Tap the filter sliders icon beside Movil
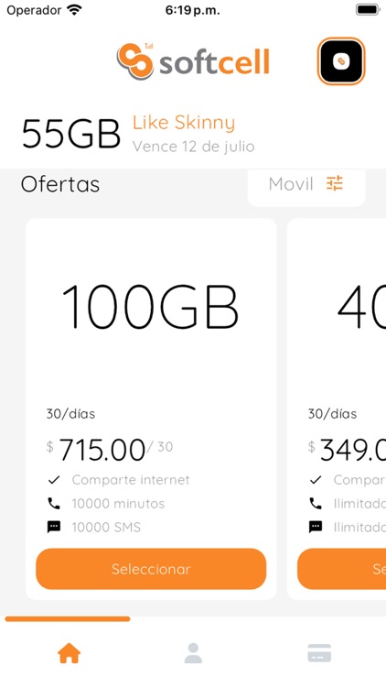The image size is (386, 687). coord(335,183)
